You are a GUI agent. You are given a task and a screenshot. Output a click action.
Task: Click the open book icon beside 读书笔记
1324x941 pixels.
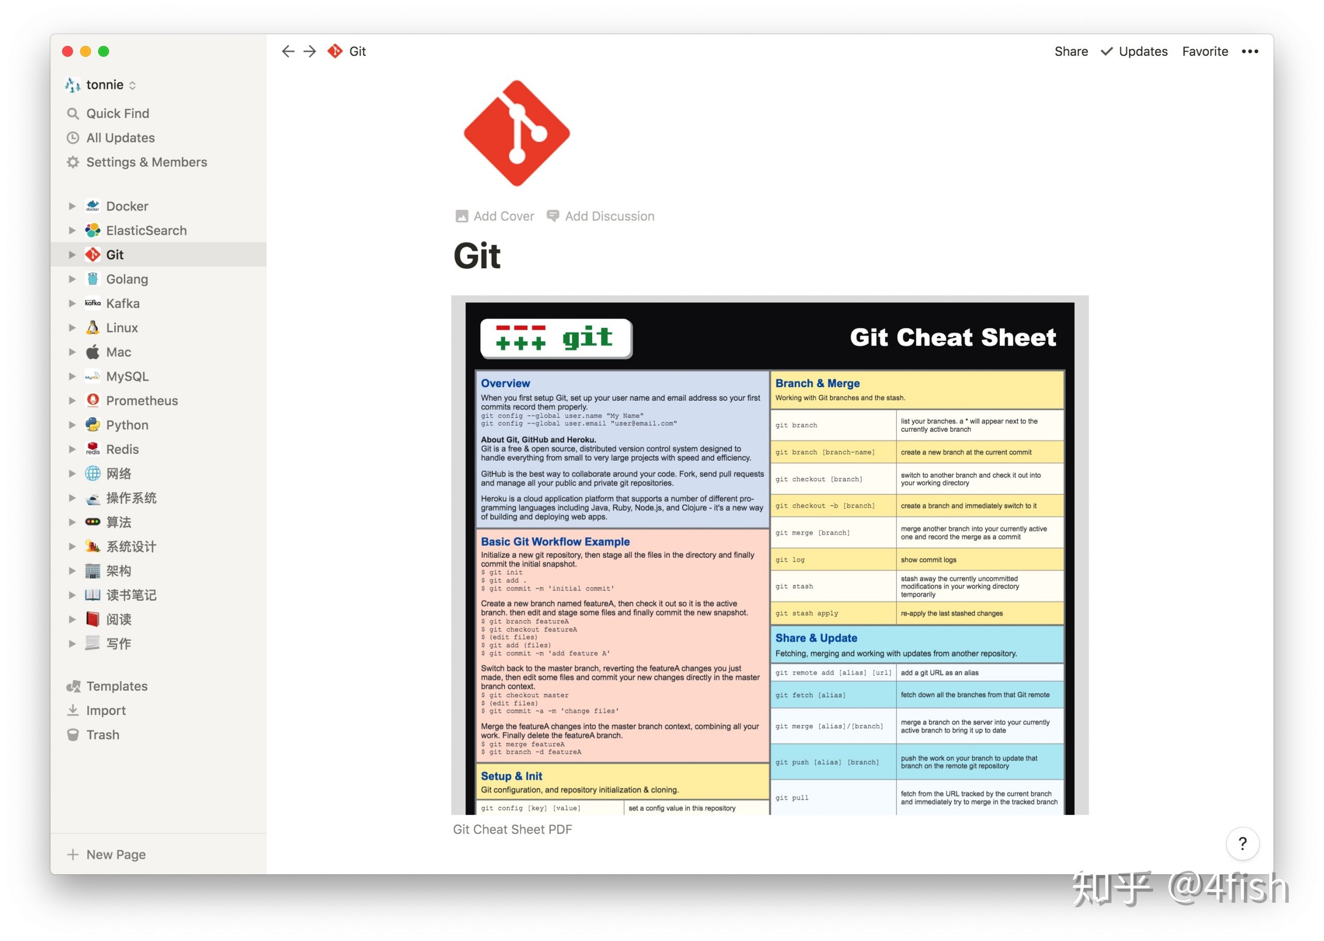click(93, 596)
